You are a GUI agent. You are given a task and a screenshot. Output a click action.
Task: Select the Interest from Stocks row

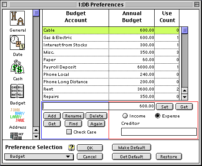tap(111, 45)
